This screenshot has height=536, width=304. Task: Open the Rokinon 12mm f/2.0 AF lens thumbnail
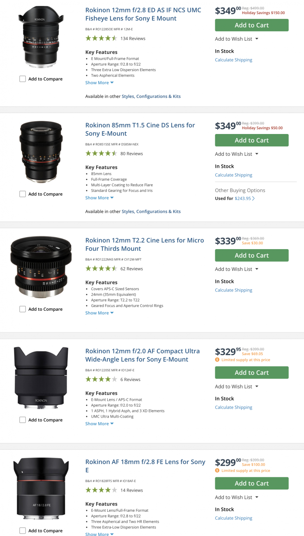(41, 378)
